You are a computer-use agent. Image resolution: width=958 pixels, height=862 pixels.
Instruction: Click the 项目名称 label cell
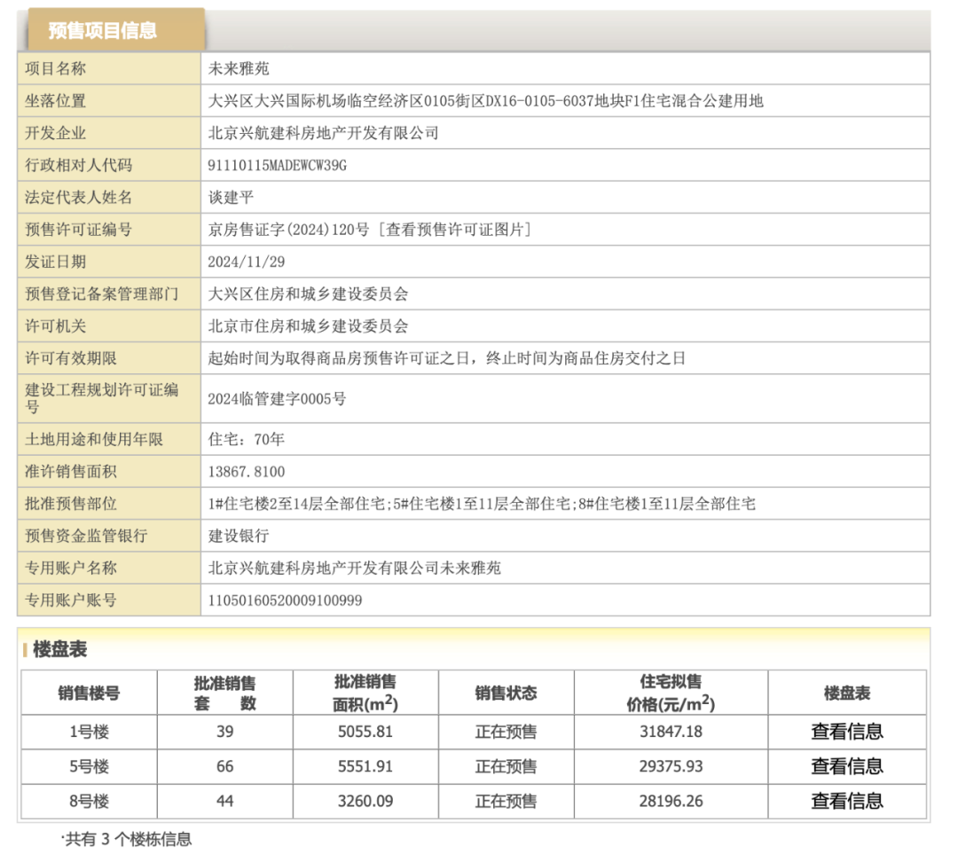109,68
